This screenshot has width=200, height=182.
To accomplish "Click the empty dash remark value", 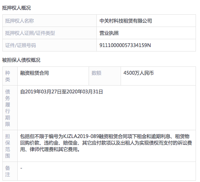I will 21,168.
